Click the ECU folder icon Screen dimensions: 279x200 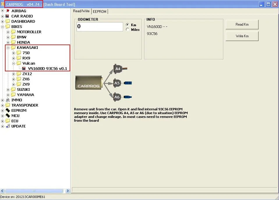coord(8,121)
